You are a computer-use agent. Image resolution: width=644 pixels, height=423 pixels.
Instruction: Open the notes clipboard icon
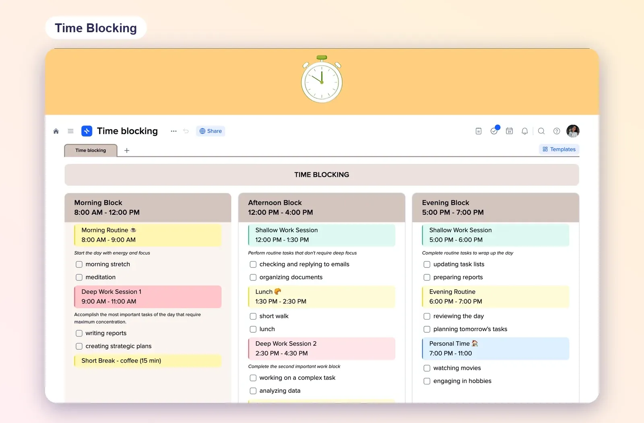pos(479,131)
